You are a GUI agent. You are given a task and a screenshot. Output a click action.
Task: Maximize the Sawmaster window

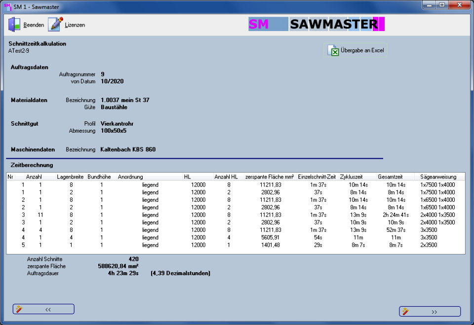(441, 5)
